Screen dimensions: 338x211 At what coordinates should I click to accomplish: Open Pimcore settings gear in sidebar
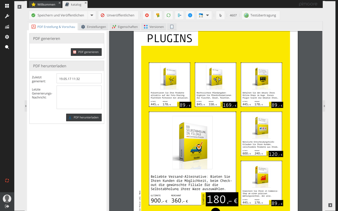click(x=7, y=37)
